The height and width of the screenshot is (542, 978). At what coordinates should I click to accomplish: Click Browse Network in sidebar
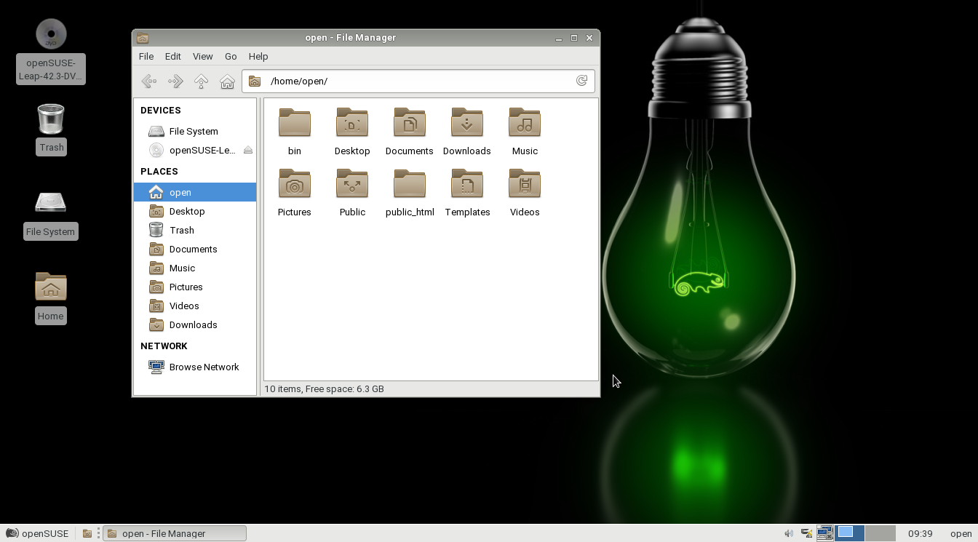tap(204, 367)
